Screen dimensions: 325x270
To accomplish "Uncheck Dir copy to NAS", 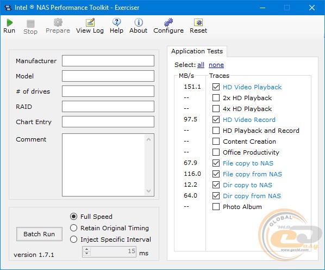I will click(x=216, y=185).
